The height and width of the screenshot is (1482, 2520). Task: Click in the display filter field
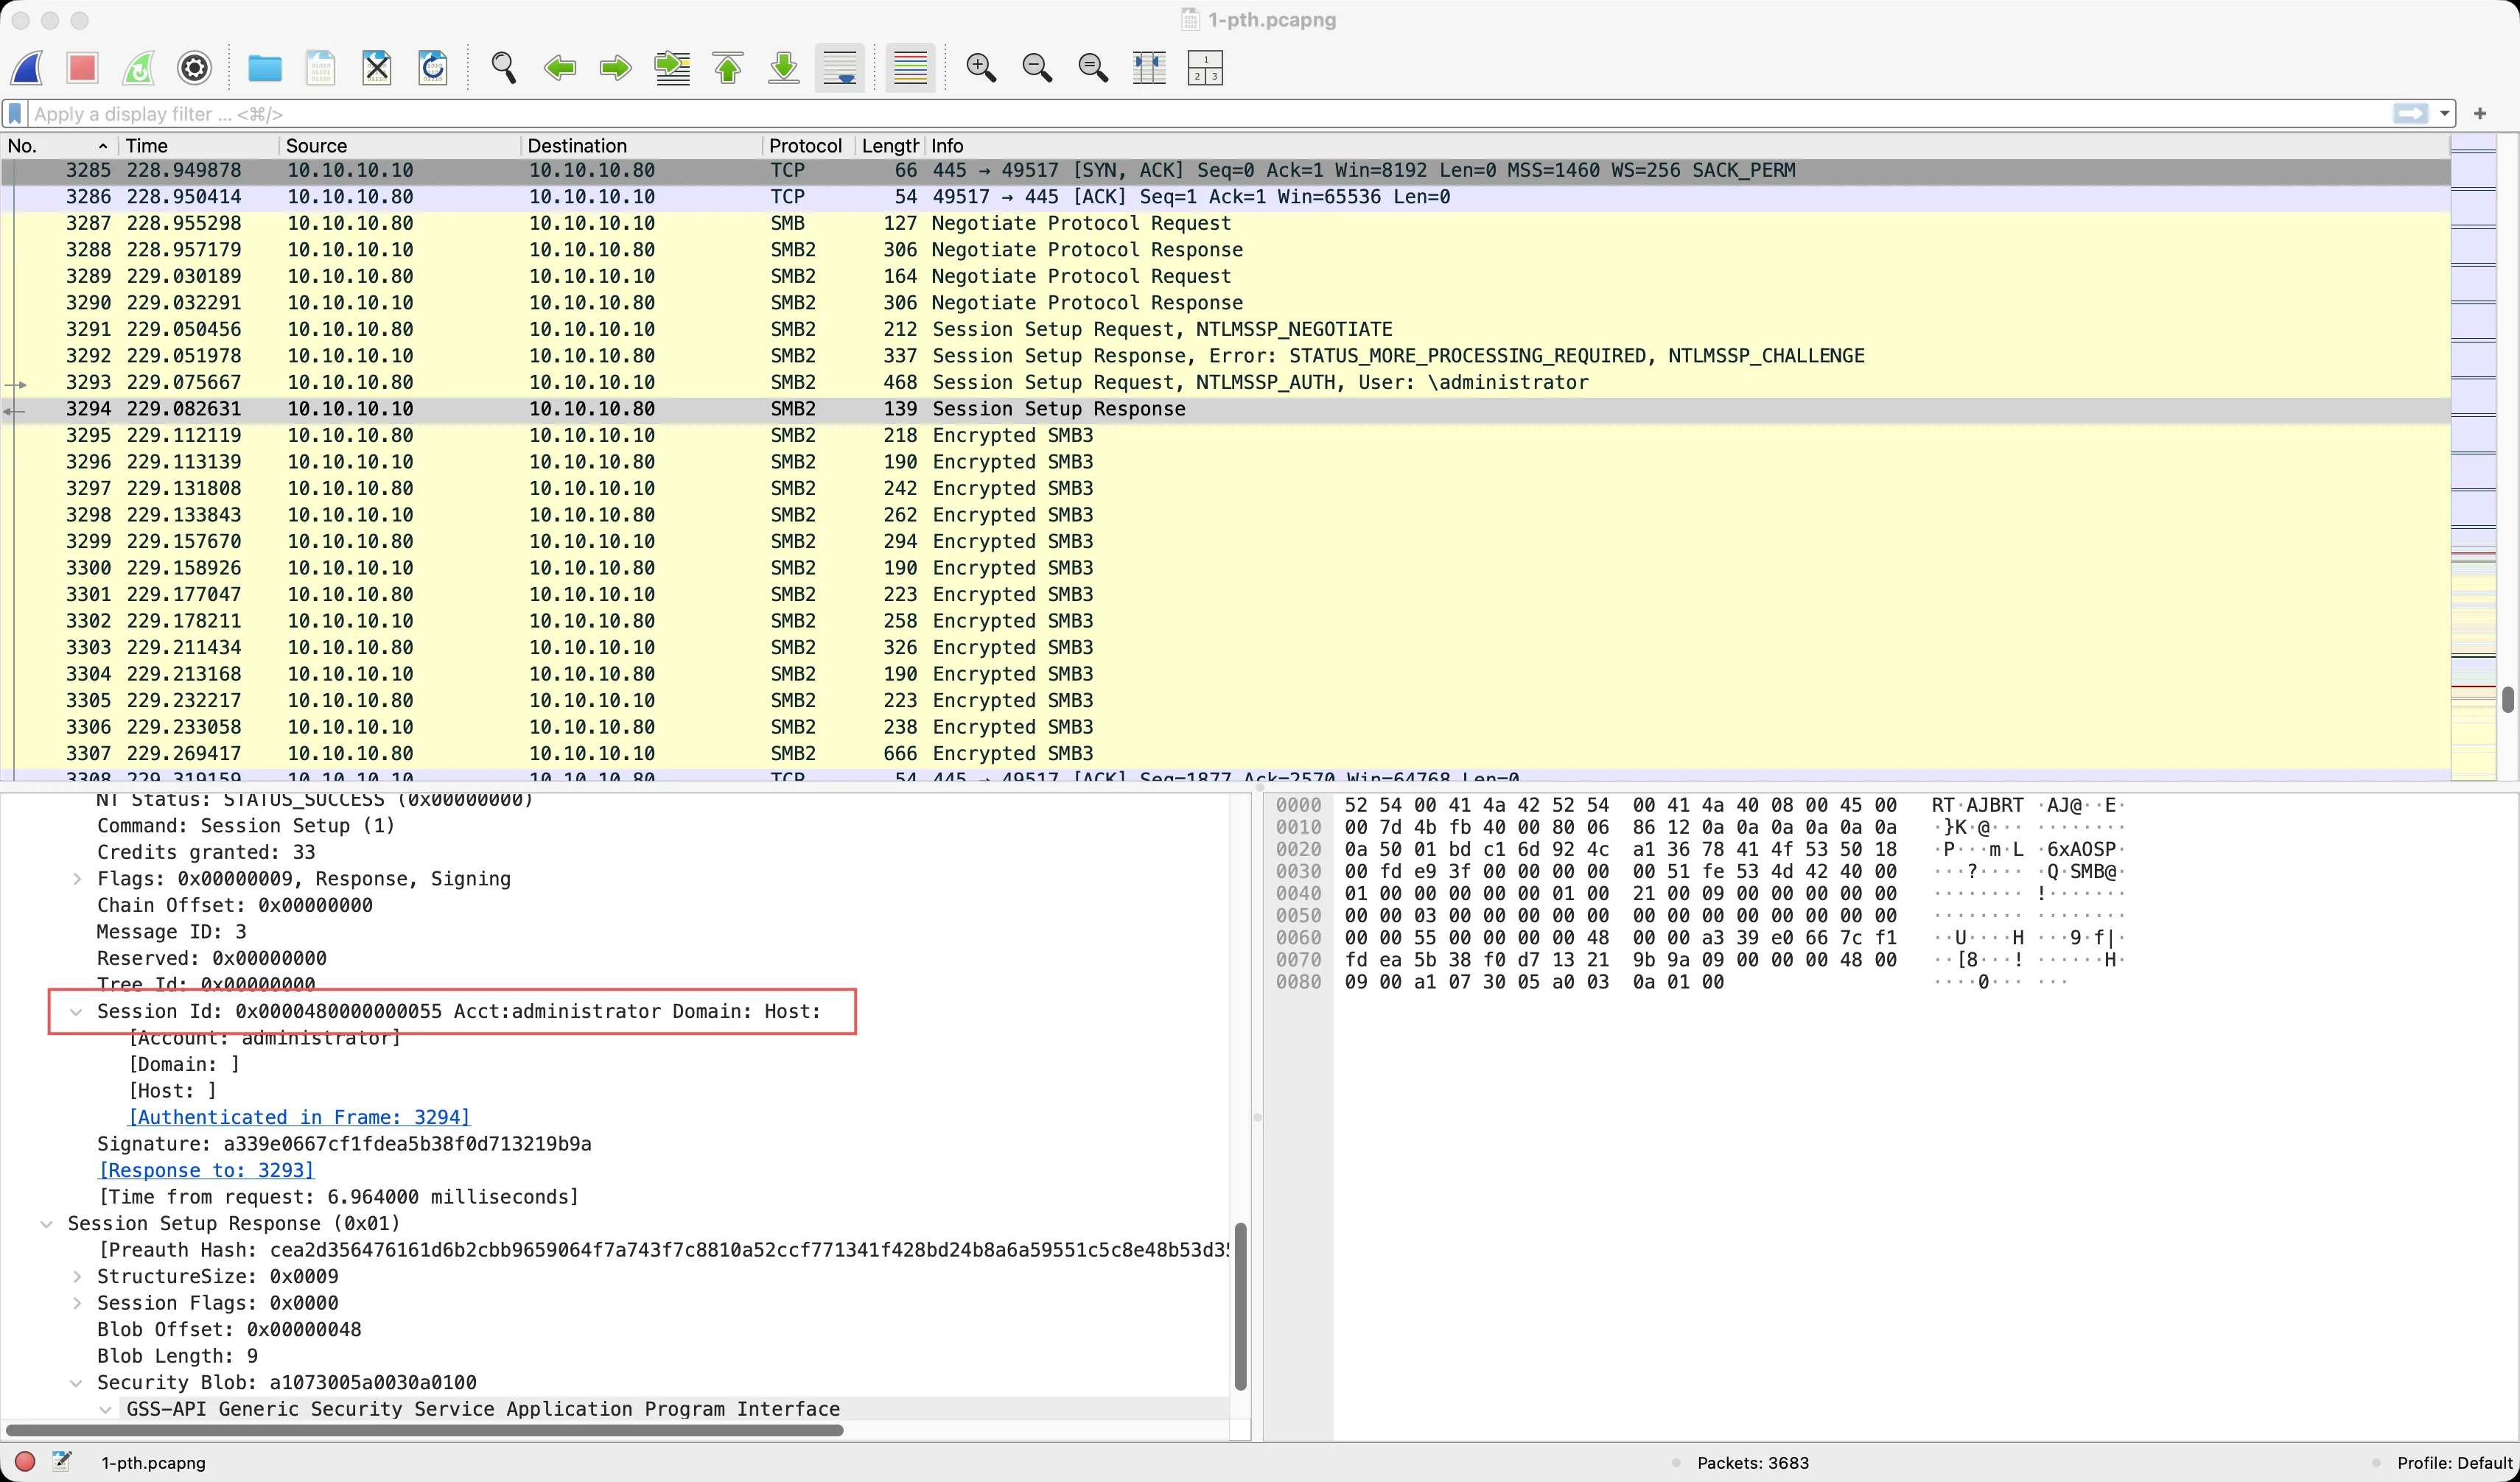(x=1200, y=114)
